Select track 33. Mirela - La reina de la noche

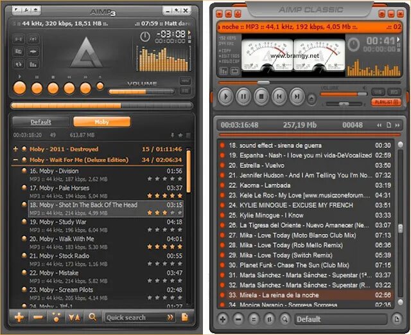[306, 295]
